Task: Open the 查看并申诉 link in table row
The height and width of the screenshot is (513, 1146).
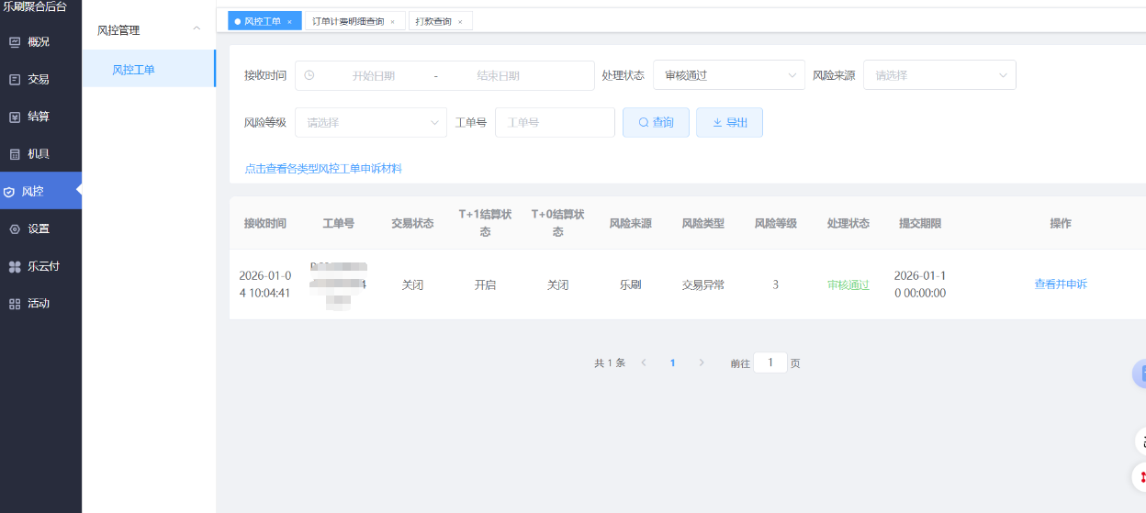Action: point(1060,284)
